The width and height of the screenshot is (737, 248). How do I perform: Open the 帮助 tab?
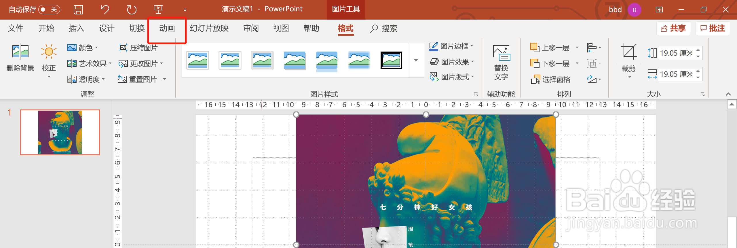point(311,28)
